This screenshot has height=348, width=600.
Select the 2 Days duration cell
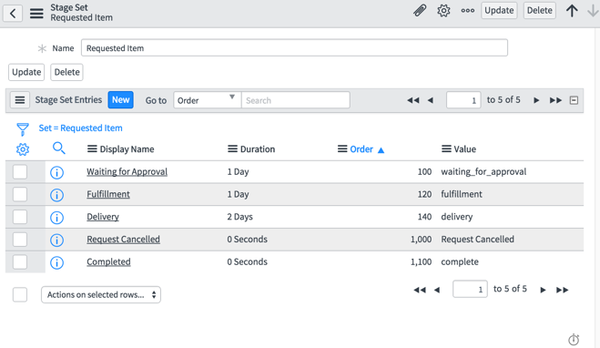coord(240,217)
